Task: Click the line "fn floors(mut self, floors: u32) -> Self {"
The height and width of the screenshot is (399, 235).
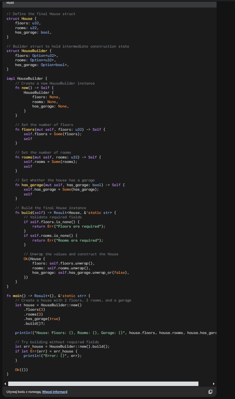Action: (x=60, y=130)
